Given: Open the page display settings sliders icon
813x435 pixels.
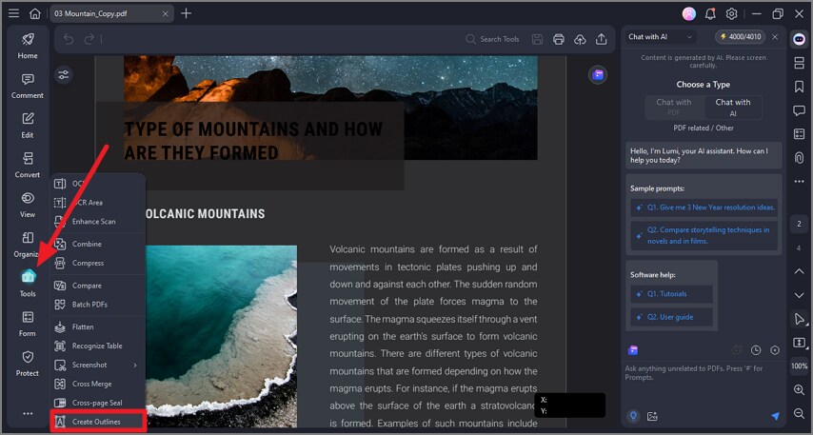Looking at the screenshot, I should [63, 75].
